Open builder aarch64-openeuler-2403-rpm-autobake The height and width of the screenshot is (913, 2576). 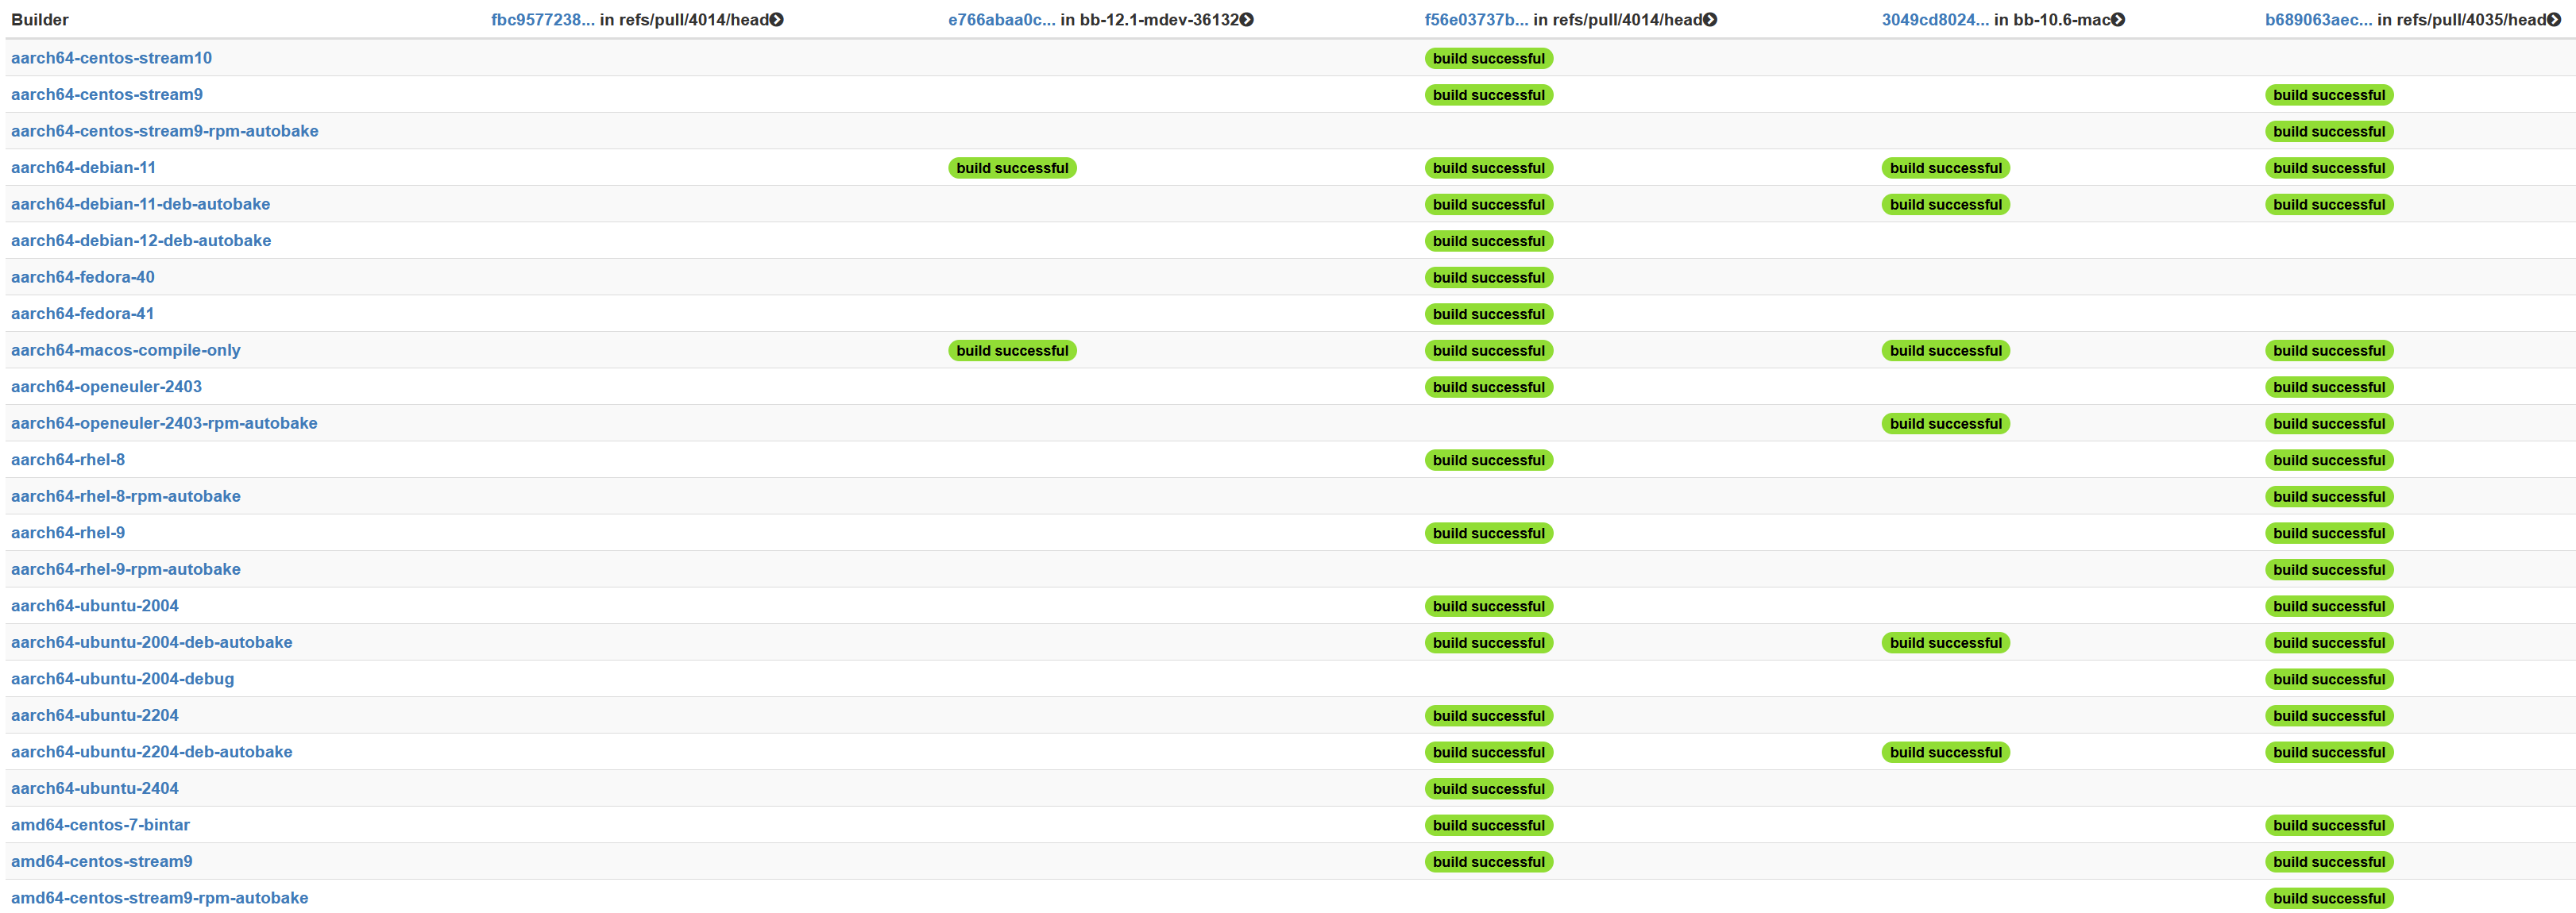(164, 423)
